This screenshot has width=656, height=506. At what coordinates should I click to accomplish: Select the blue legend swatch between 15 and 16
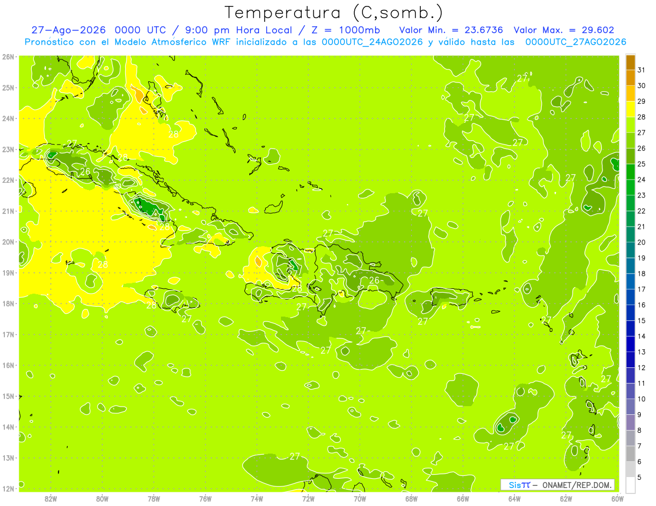[630, 313]
